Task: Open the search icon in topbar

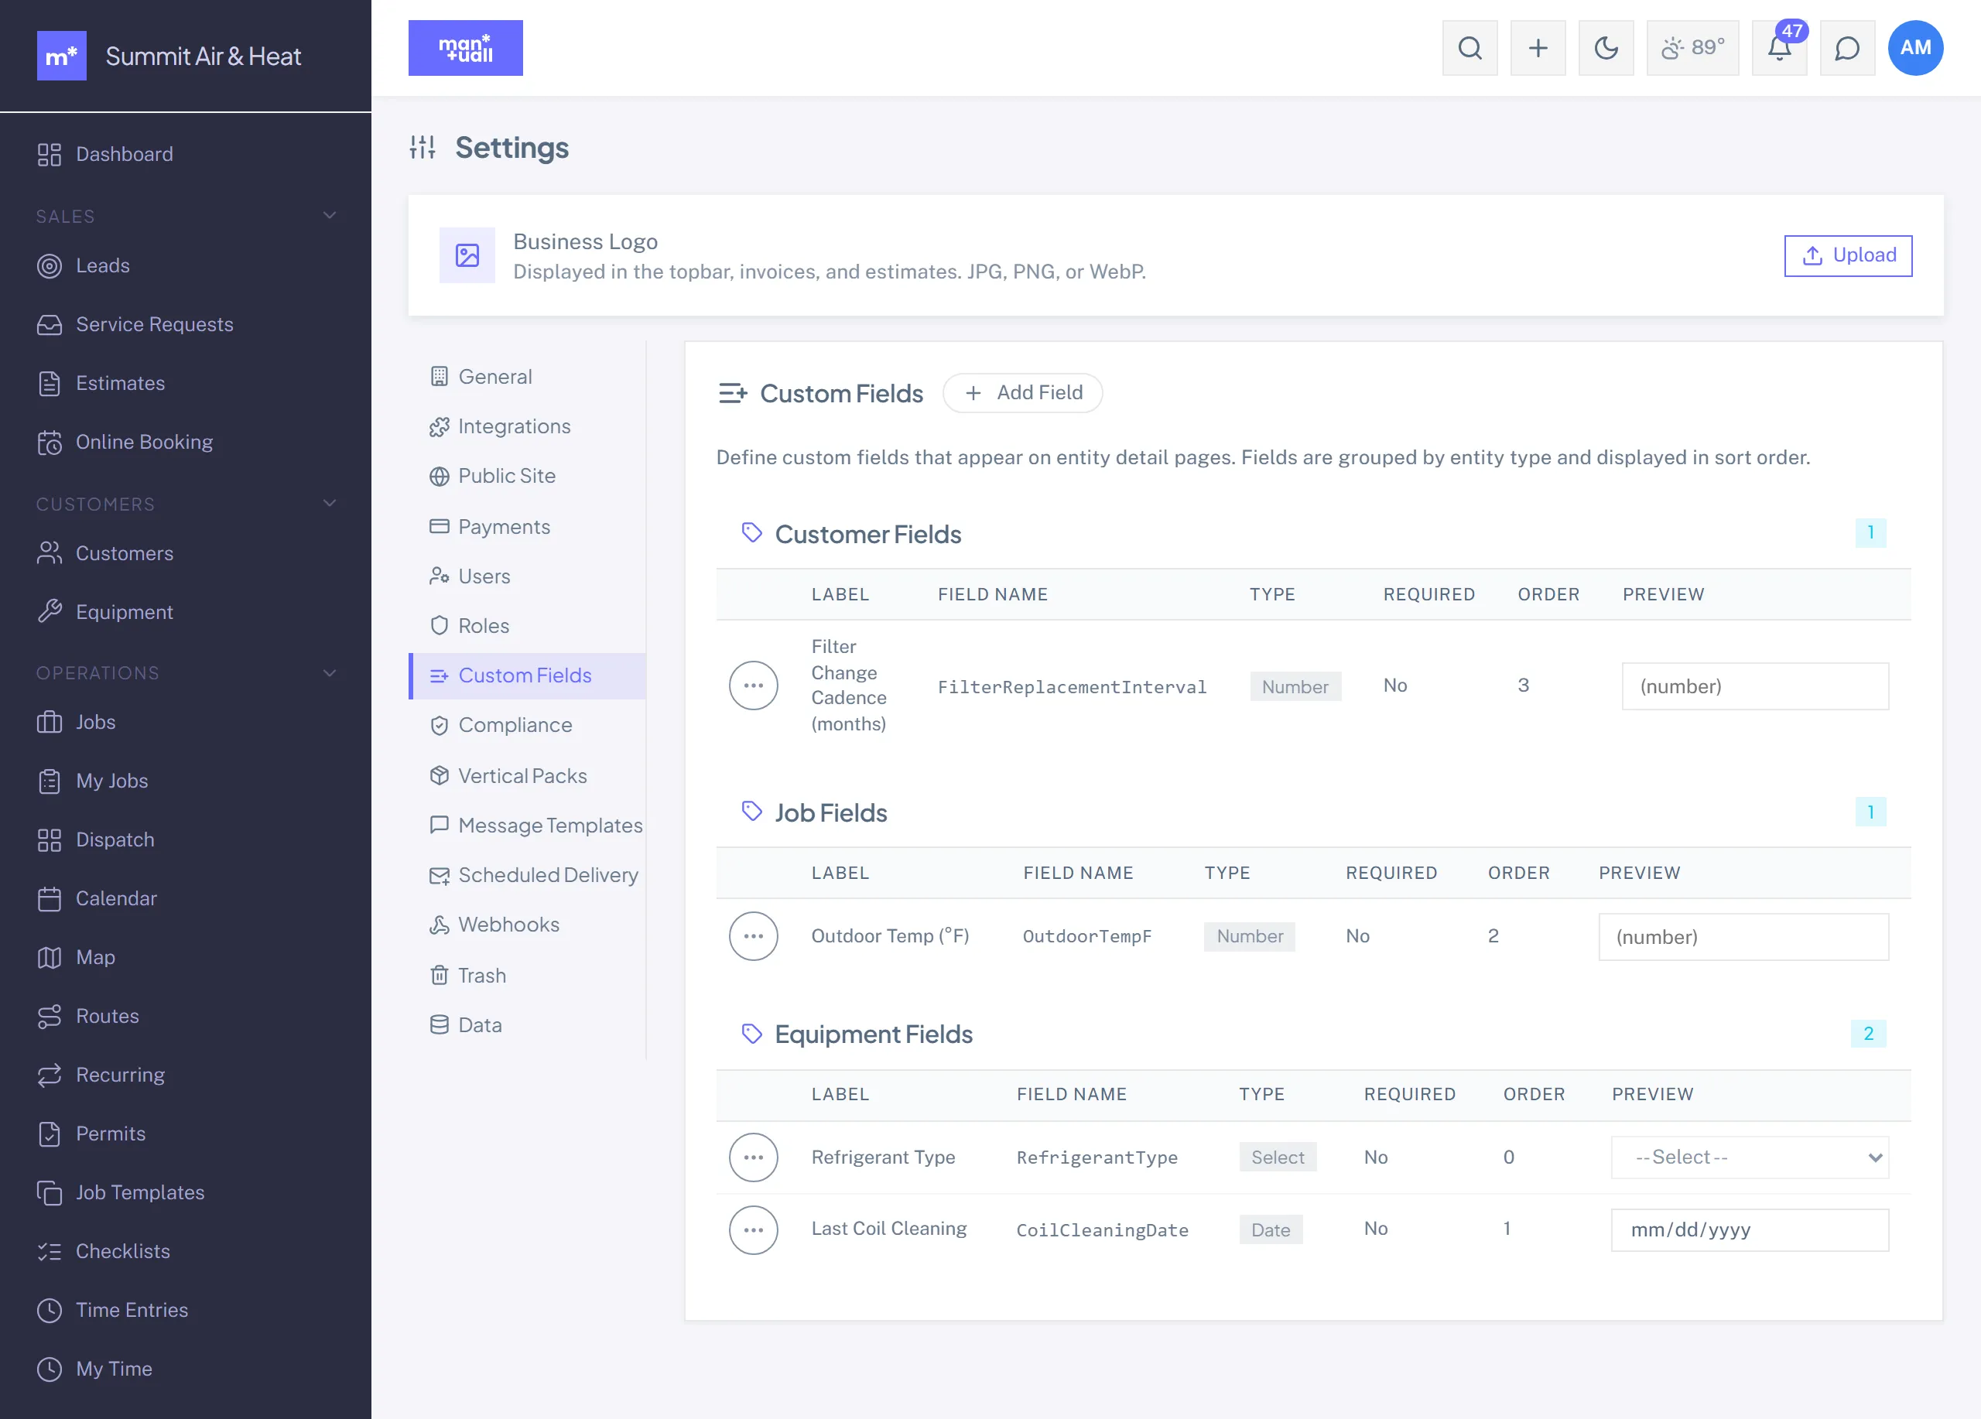Action: (1470, 48)
